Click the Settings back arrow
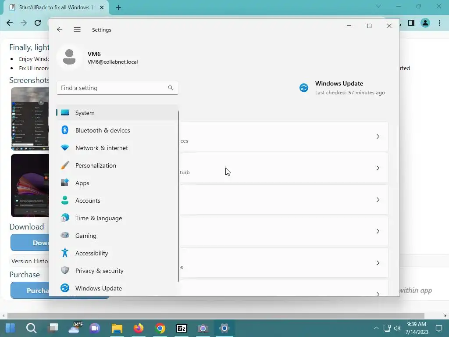The width and height of the screenshot is (449, 337). (60, 29)
